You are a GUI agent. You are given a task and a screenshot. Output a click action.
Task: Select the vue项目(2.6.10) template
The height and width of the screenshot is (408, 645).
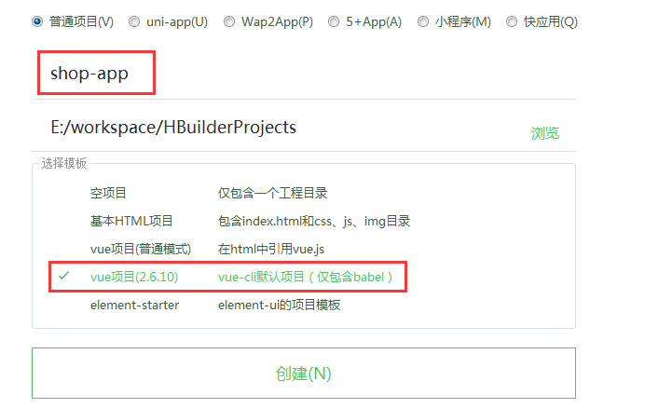click(x=134, y=277)
